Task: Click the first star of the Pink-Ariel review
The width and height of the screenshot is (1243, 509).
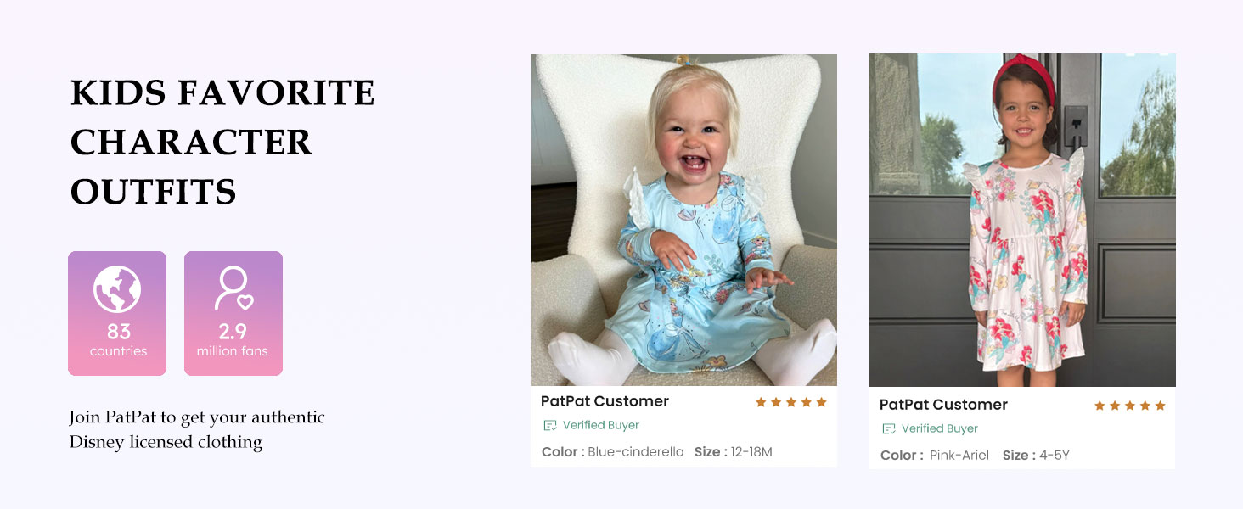Action: tap(1100, 406)
